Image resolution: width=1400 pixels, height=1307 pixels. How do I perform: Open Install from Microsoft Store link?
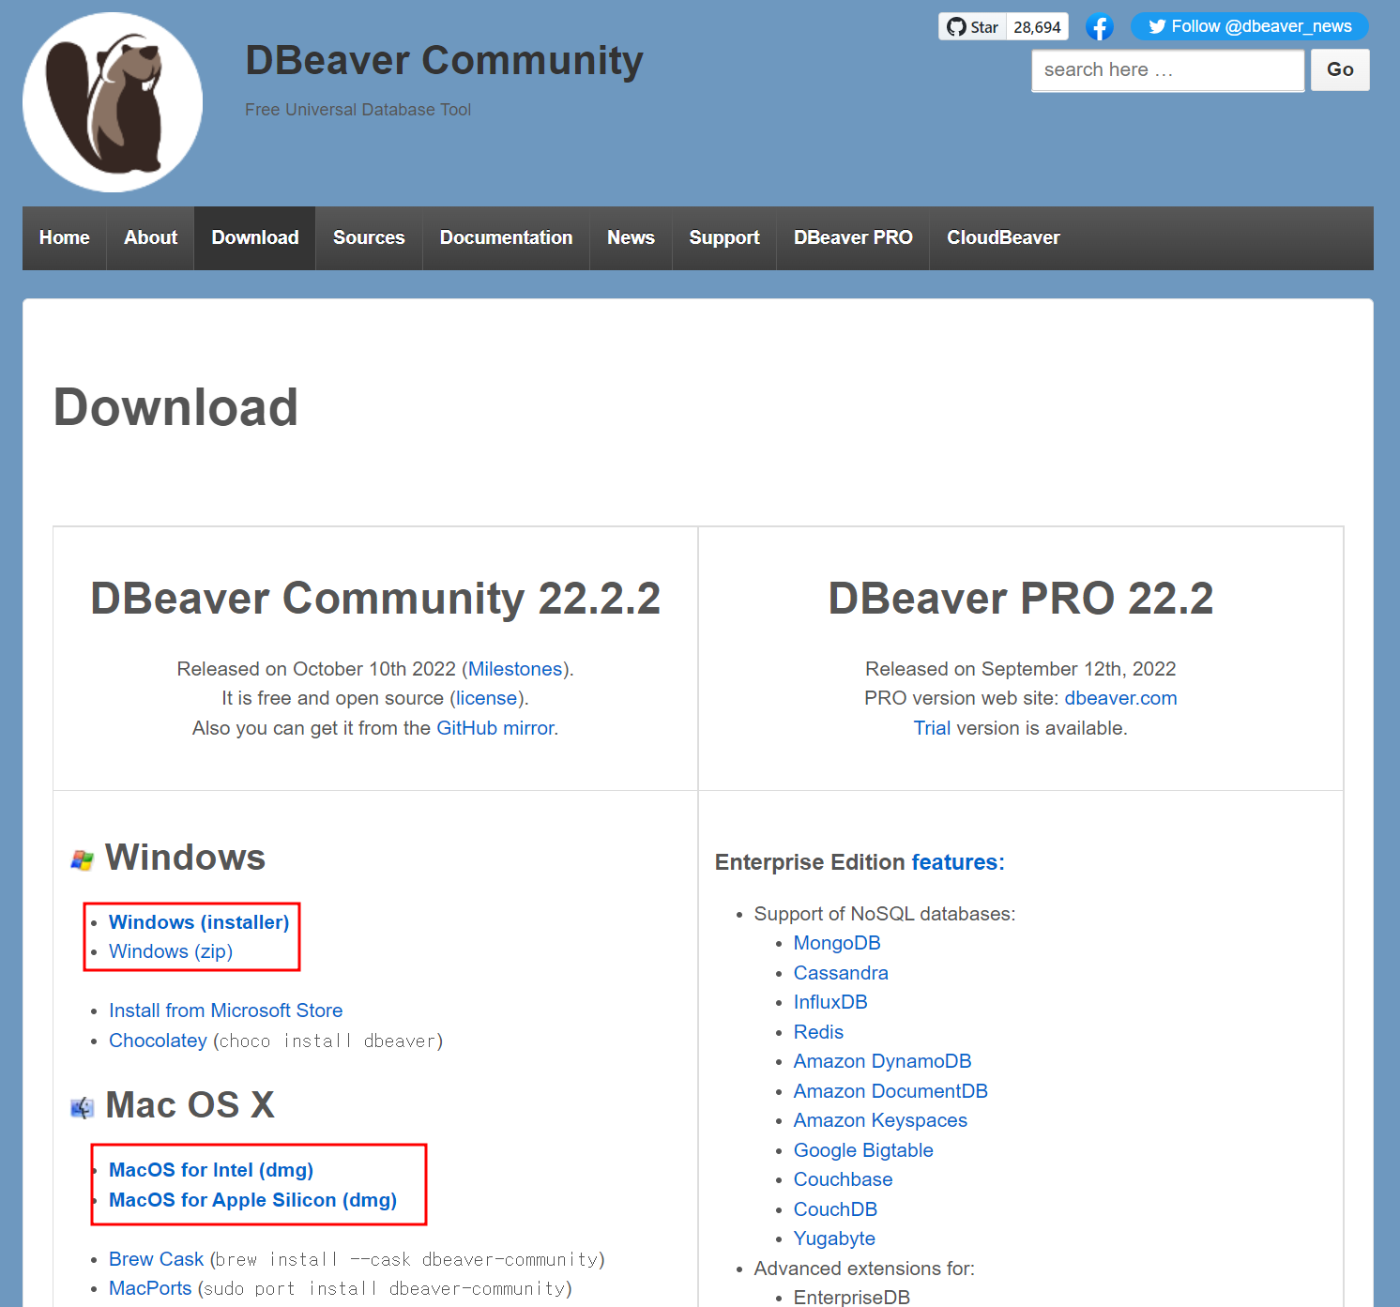tap(225, 1011)
